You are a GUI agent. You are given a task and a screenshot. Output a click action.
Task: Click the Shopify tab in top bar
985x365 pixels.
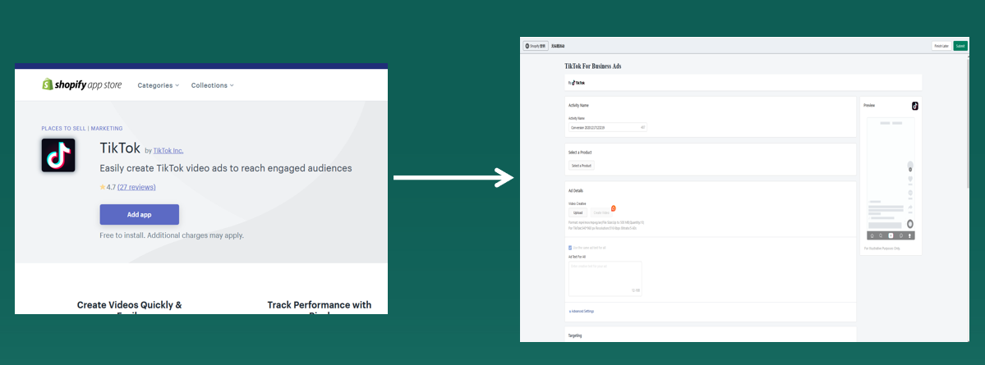[x=536, y=46]
